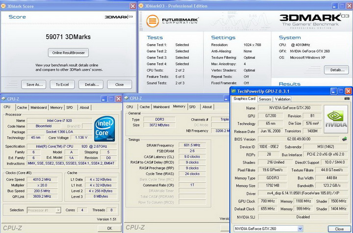This screenshot has width=353, height=233.
Task: Open the Cache tab in the left CPU-Z window
Action: (x=22, y=107)
